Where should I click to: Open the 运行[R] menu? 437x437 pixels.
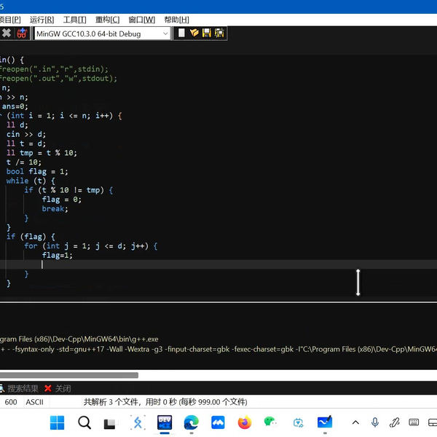click(42, 20)
